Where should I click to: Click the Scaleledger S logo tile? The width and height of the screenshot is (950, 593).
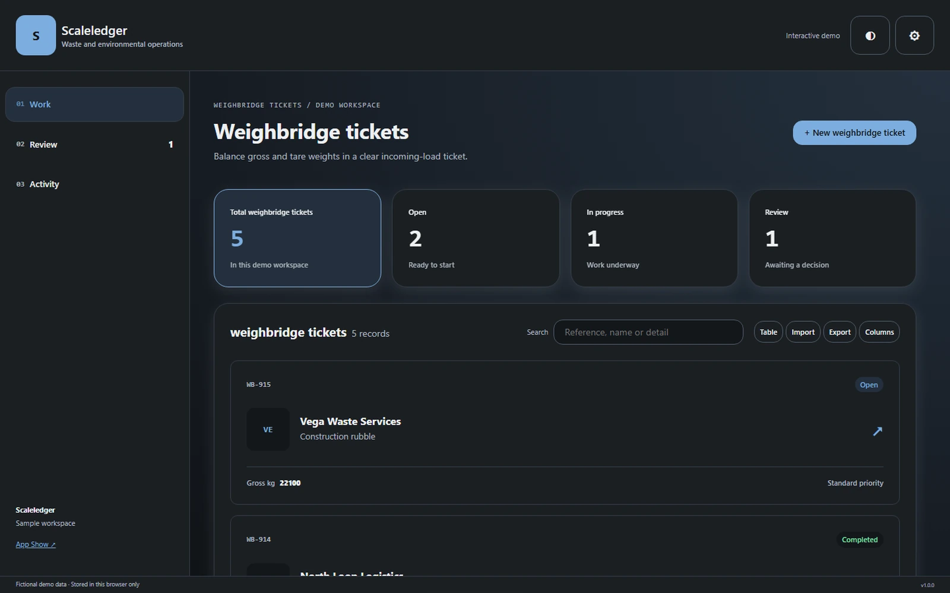pos(36,36)
